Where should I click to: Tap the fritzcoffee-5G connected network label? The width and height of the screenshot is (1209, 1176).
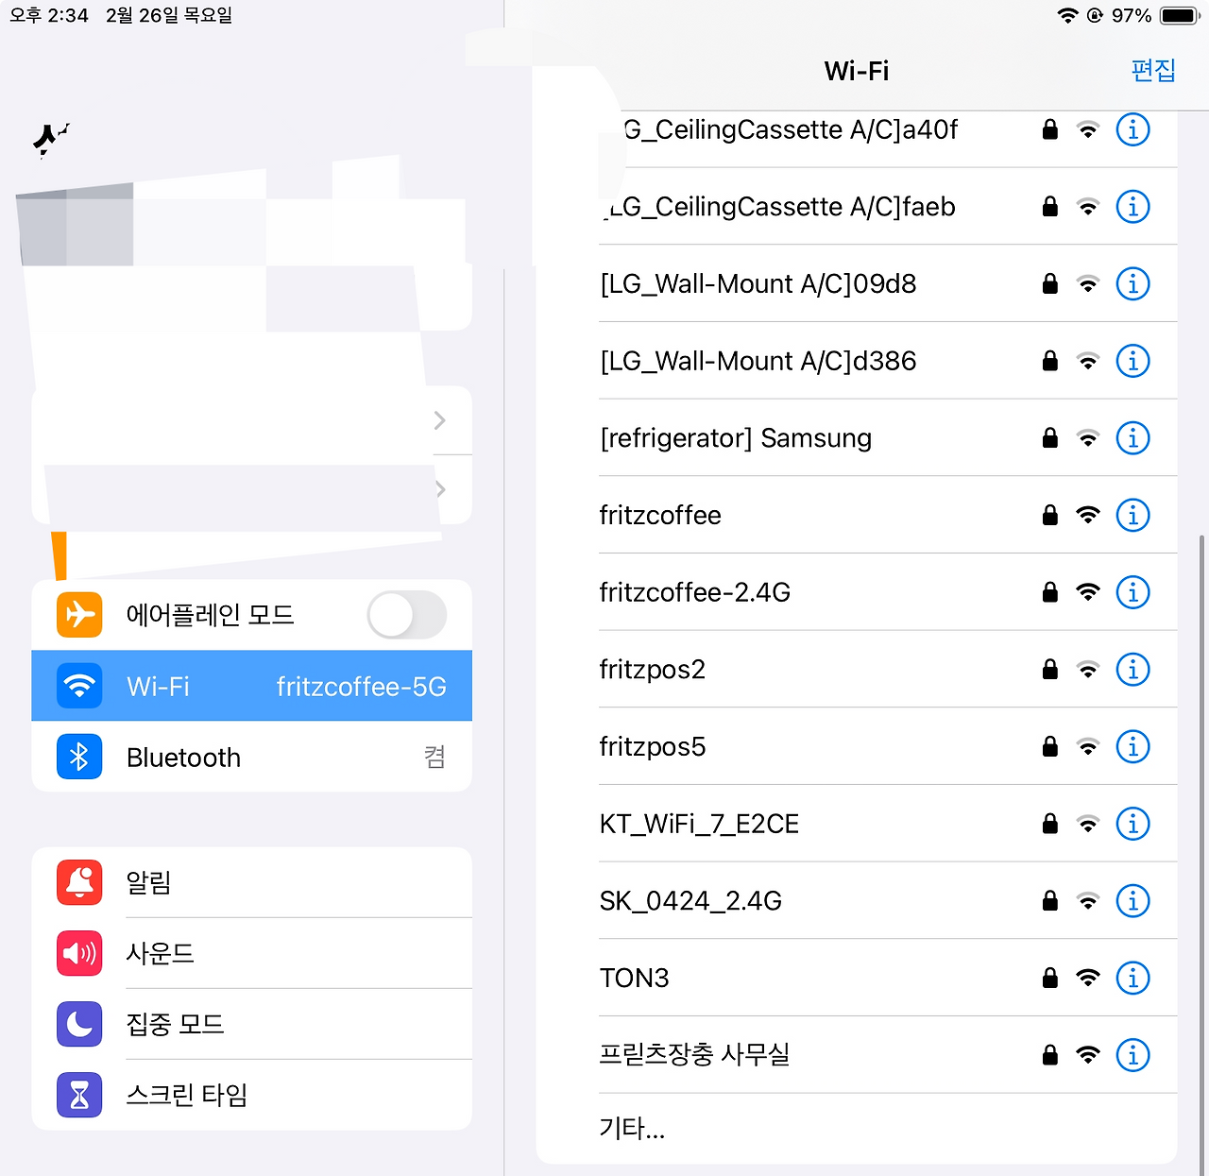click(x=362, y=687)
